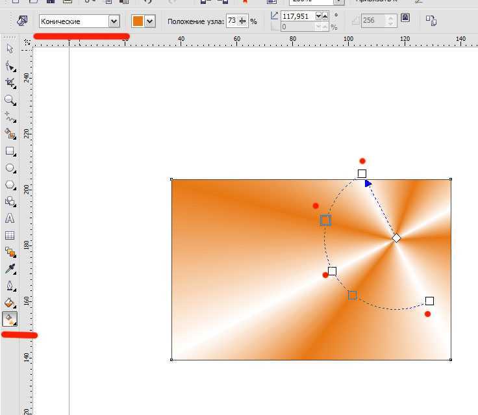Screen dimensions: 478x415
Task: Select the Rectangle tool
Action: point(10,151)
